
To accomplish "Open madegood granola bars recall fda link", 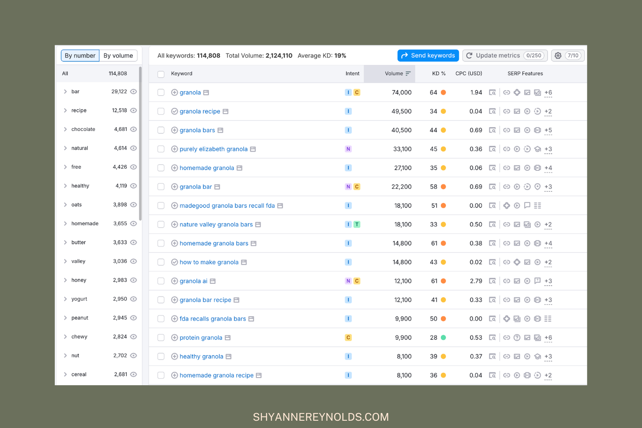I will pos(227,205).
